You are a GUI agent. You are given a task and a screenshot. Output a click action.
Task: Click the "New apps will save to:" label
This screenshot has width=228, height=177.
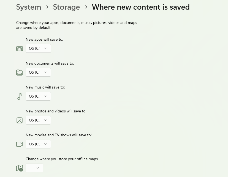tap(44, 39)
